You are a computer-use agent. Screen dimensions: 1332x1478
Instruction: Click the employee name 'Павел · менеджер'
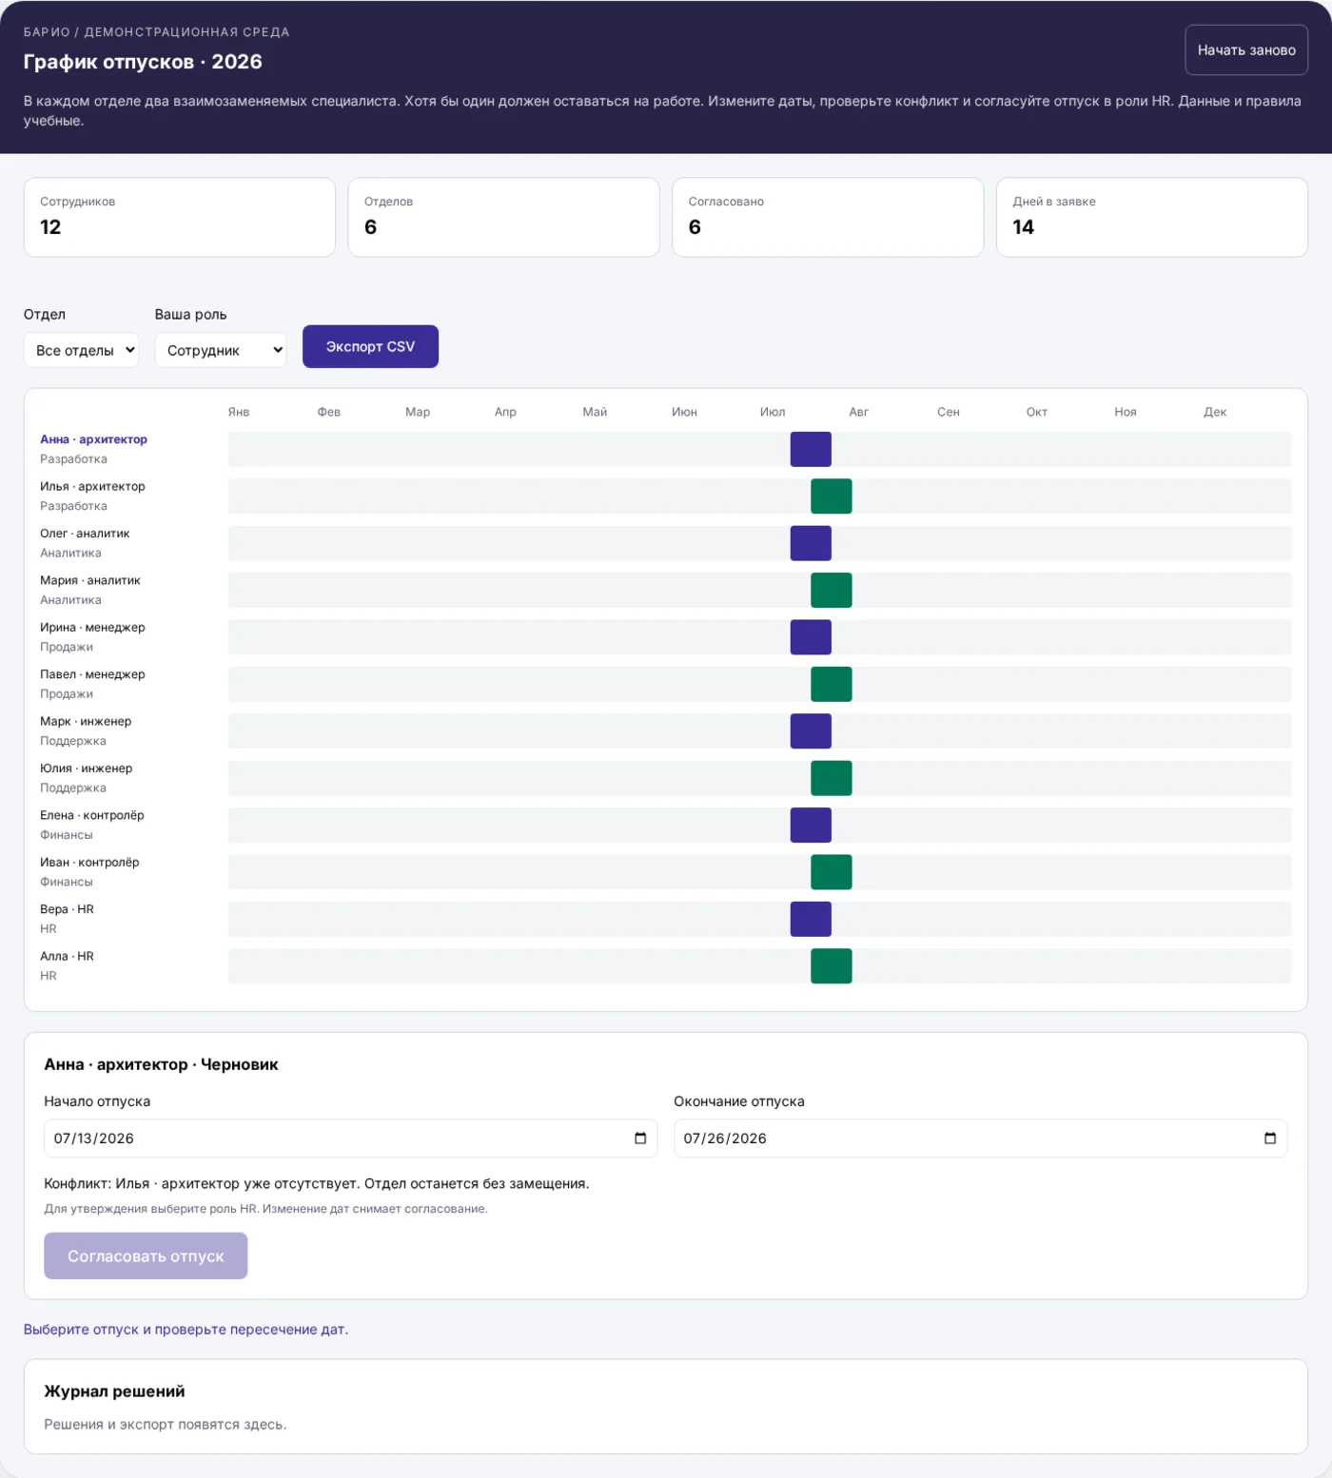point(92,674)
